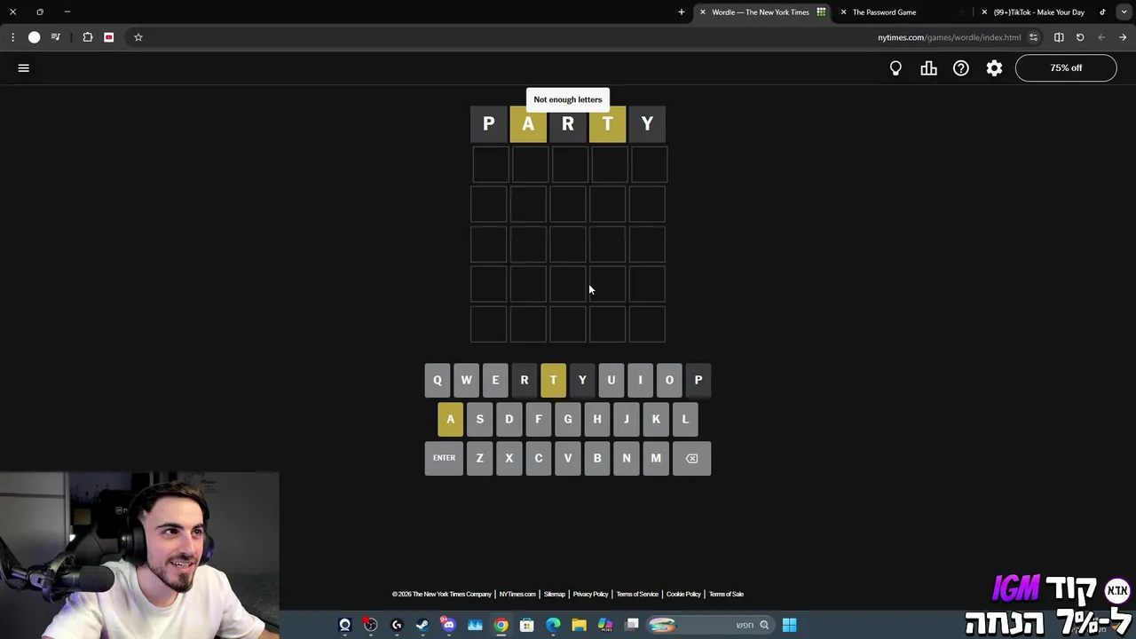The width and height of the screenshot is (1136, 639).
Task: Tap the E key on Wordle keyboard
Action: click(x=495, y=380)
